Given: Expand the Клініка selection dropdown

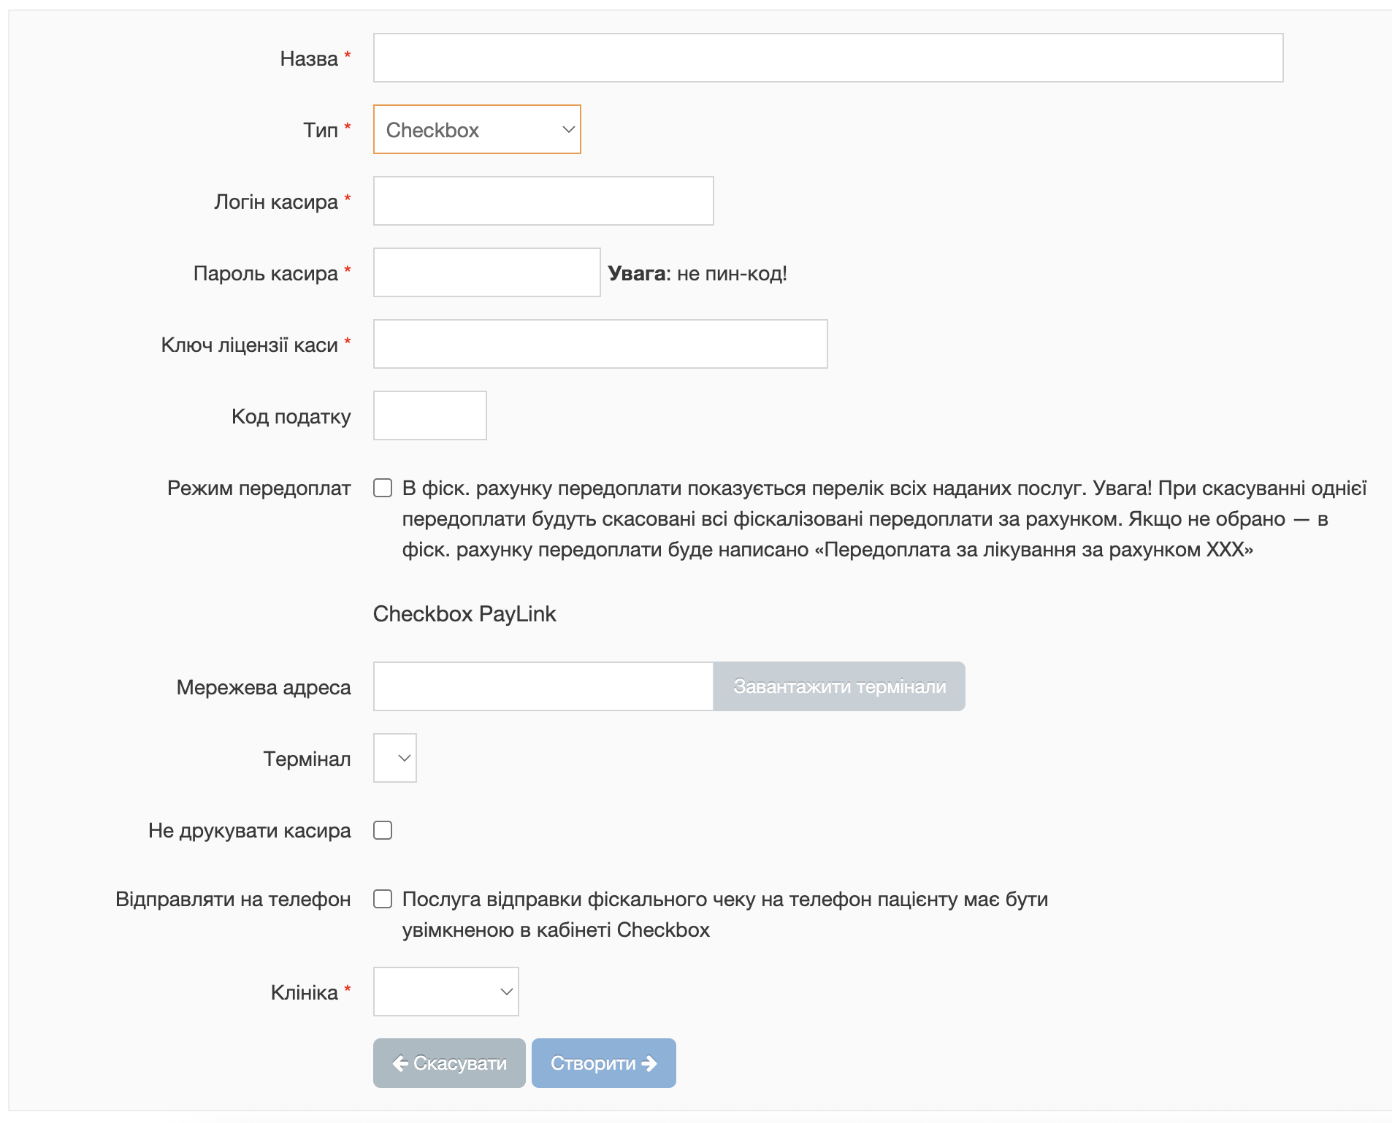Looking at the screenshot, I should [445, 991].
